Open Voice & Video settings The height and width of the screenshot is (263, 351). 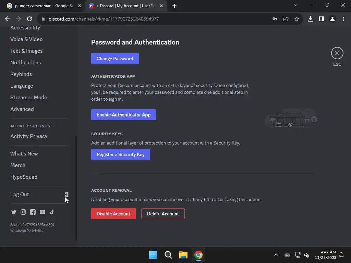pyautogui.click(x=26, y=39)
